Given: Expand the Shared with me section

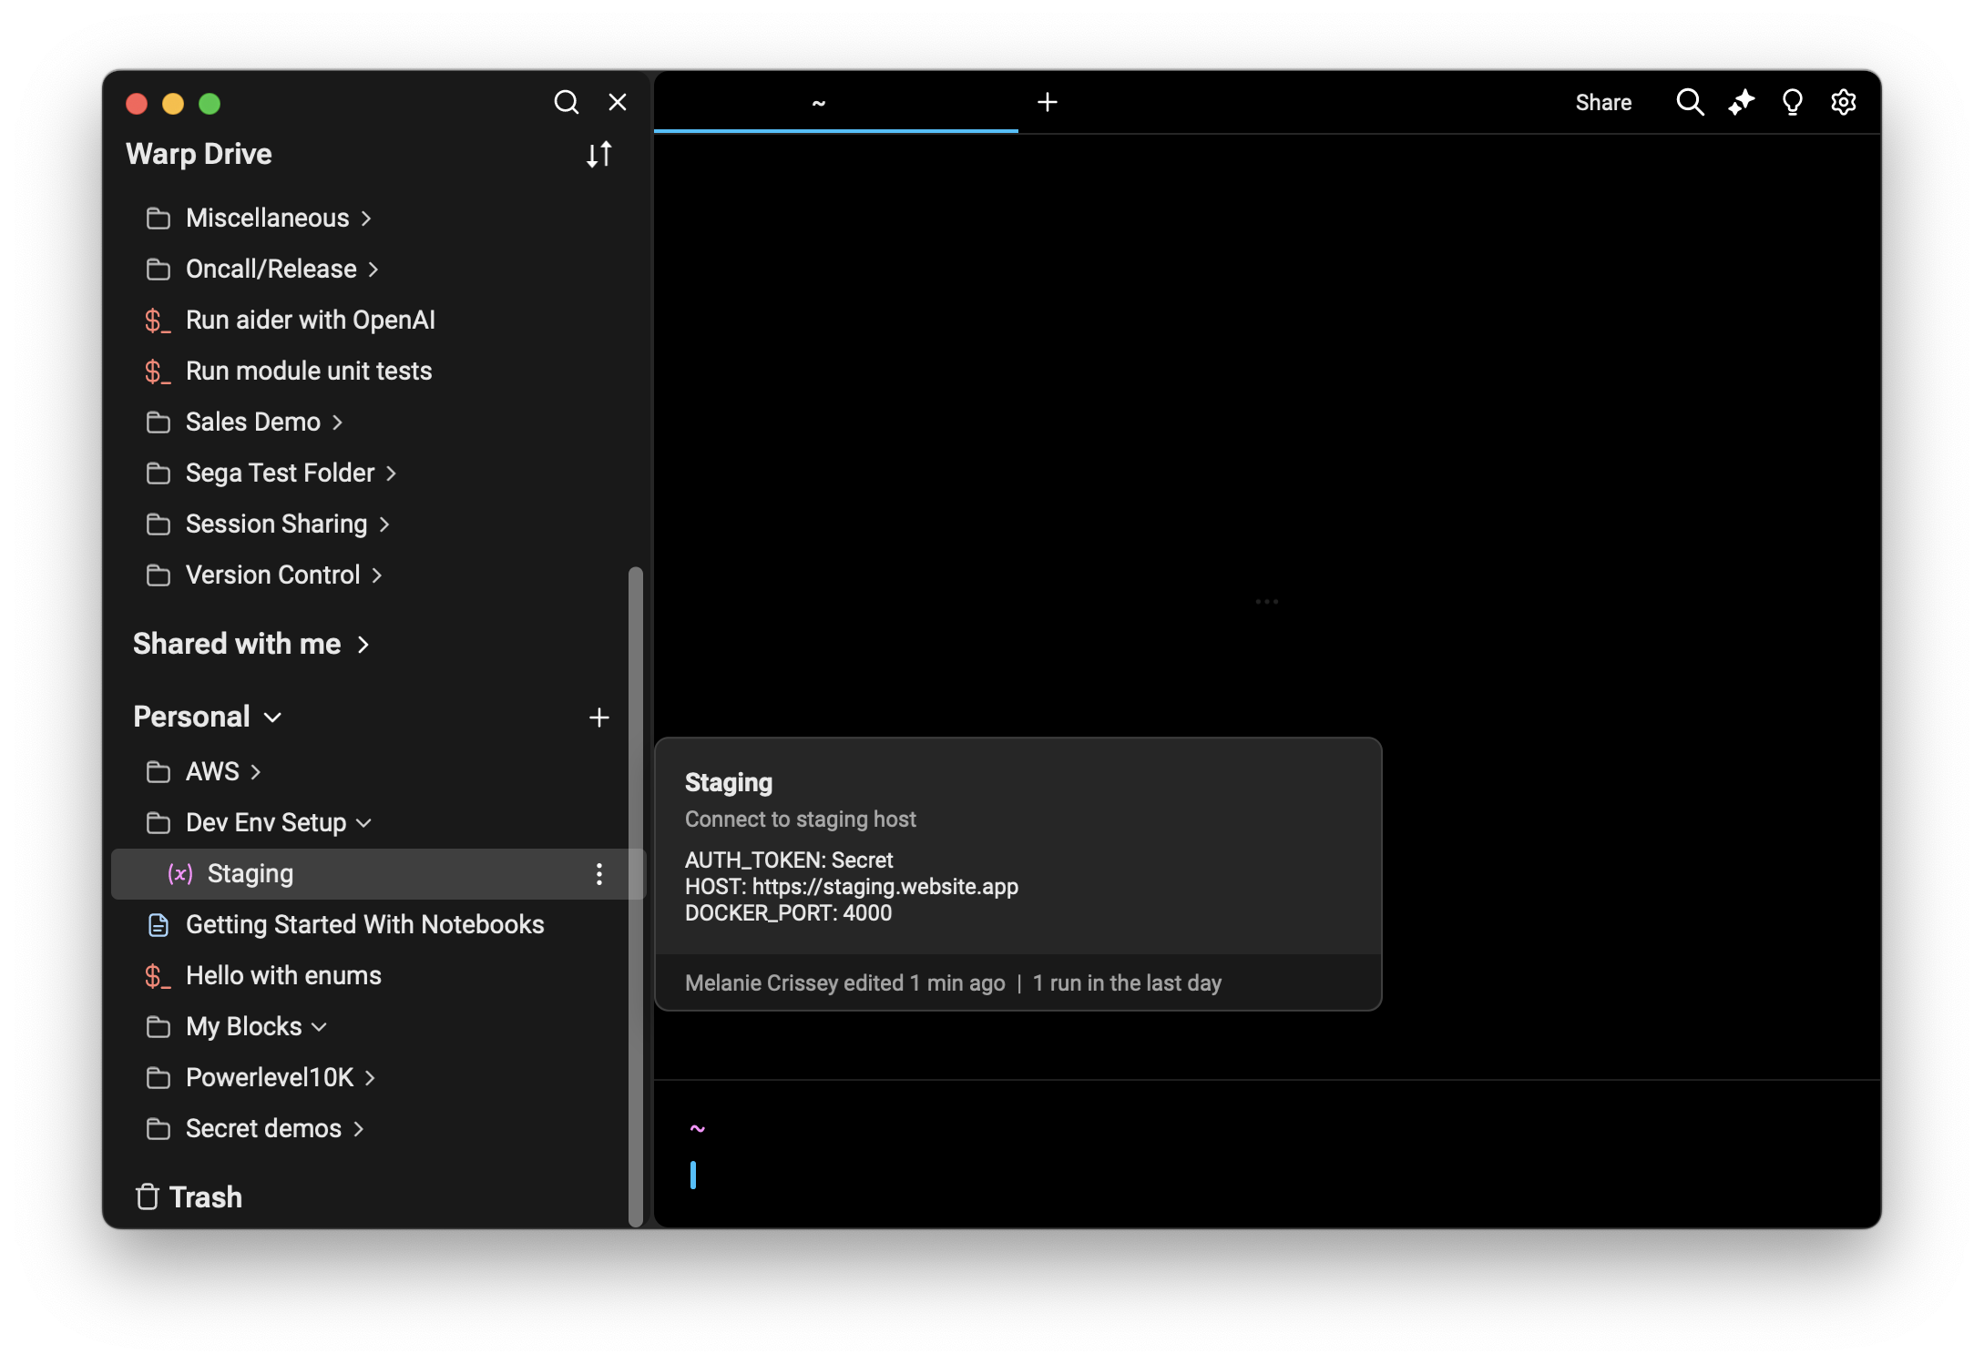Looking at the screenshot, I should click(363, 645).
